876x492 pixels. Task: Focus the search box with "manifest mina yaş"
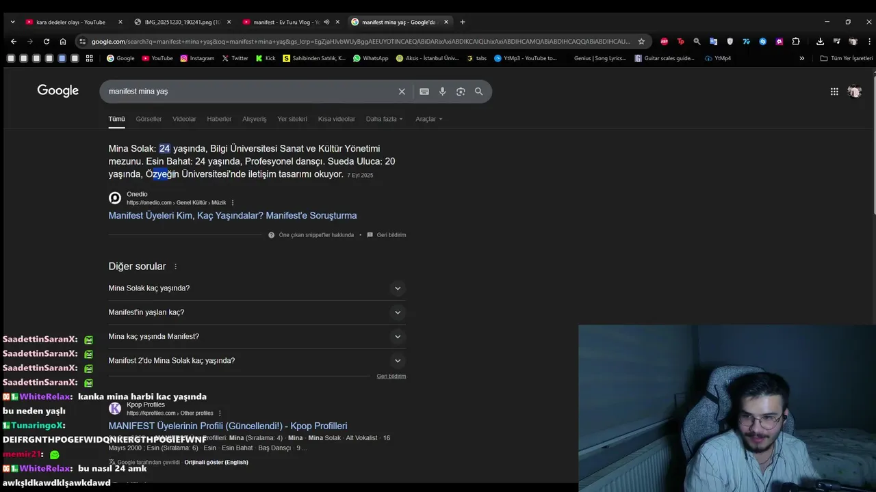250,92
